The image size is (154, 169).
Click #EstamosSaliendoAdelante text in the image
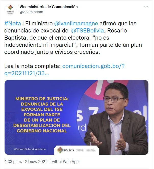30,149
